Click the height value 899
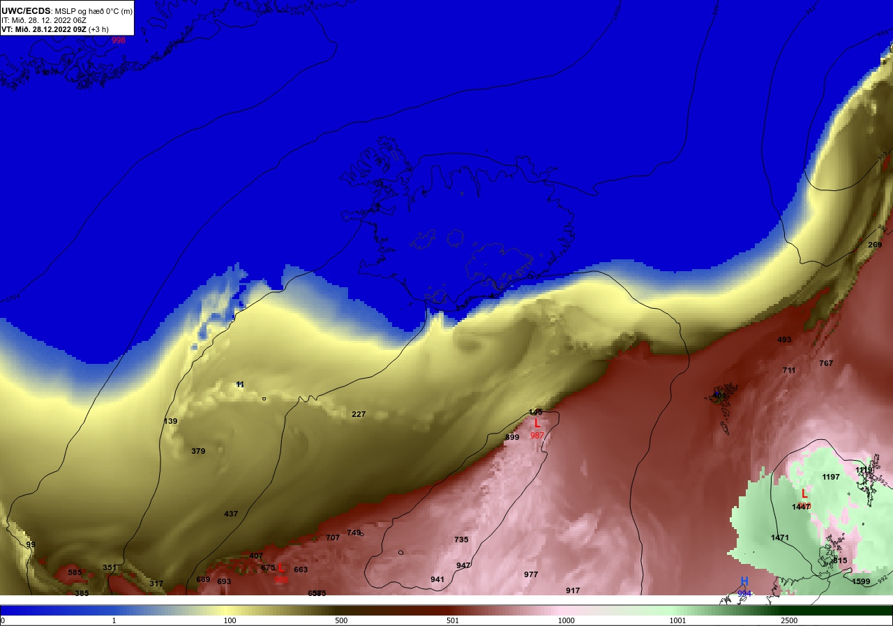893x626 pixels. coord(512,437)
